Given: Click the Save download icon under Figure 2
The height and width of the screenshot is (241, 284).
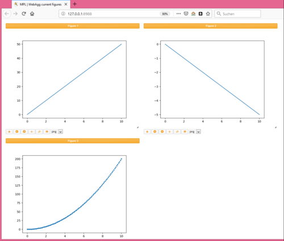Looking at the screenshot, I should click(x=185, y=131).
